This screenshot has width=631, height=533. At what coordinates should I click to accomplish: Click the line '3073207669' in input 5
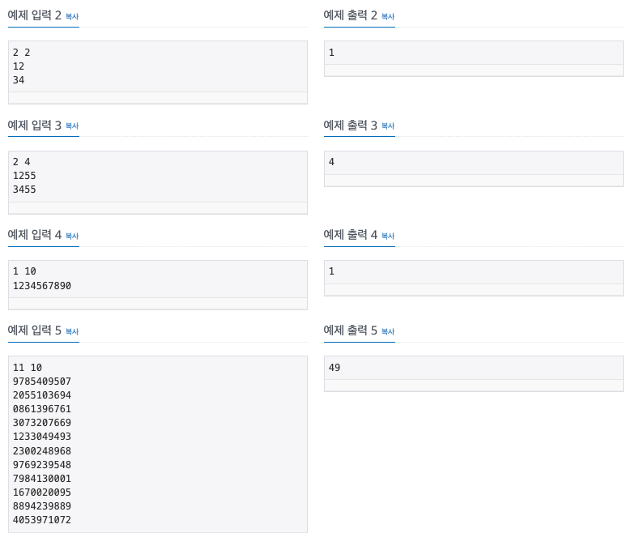pos(42,423)
